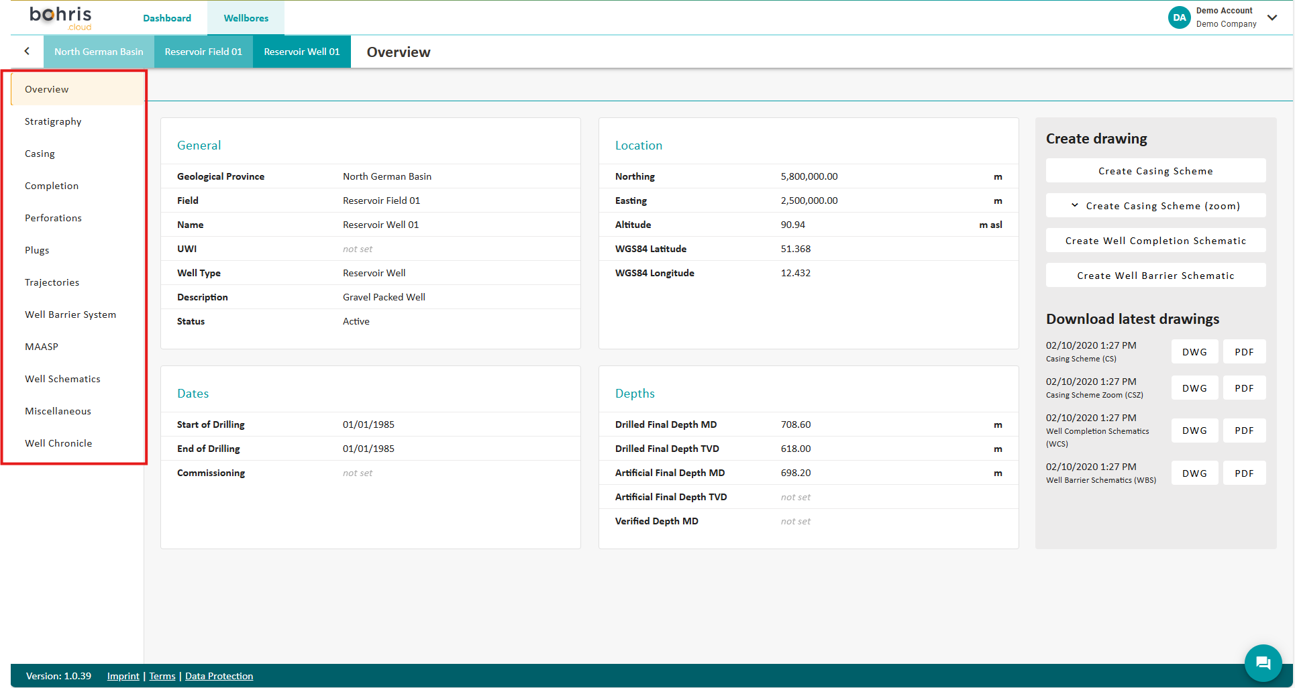Click the back arrow icon
The width and height of the screenshot is (1295, 688).
27,51
